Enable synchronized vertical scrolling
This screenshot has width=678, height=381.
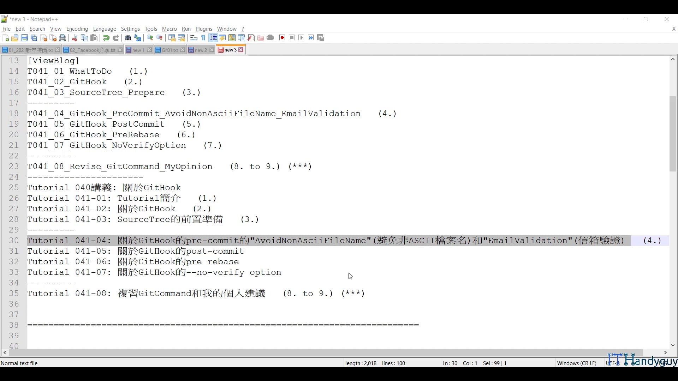[172, 38]
